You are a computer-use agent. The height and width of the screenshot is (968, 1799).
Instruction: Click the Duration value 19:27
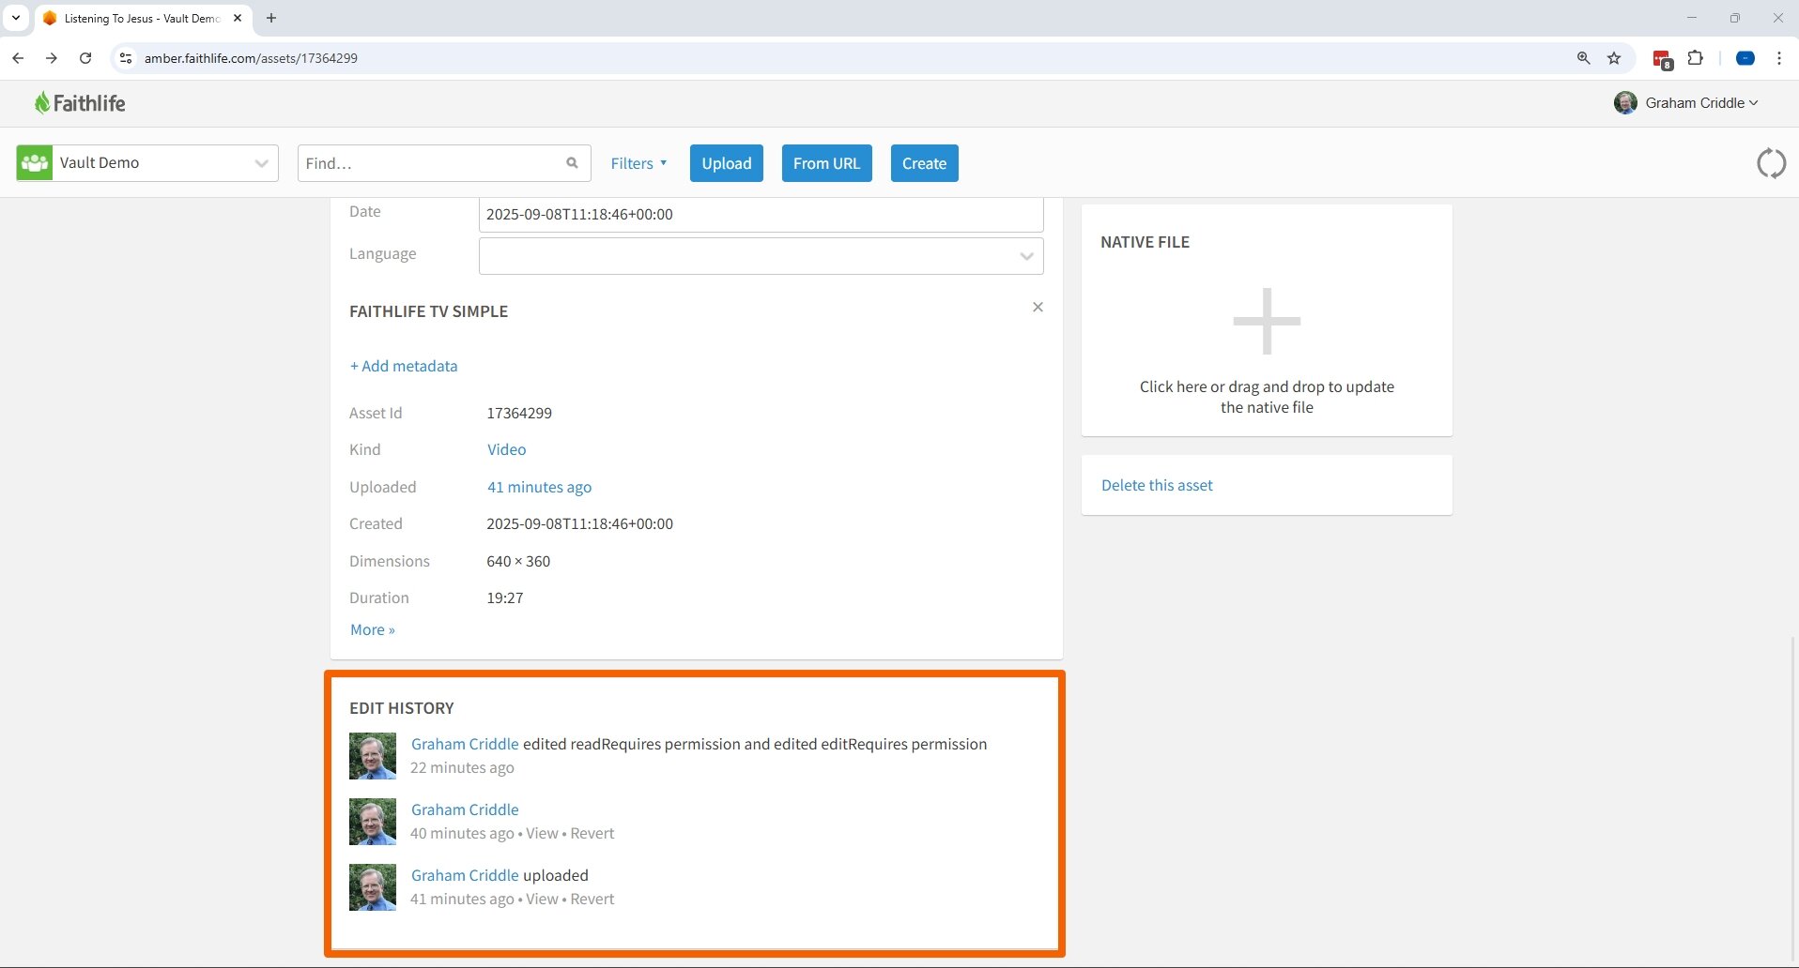[505, 597]
